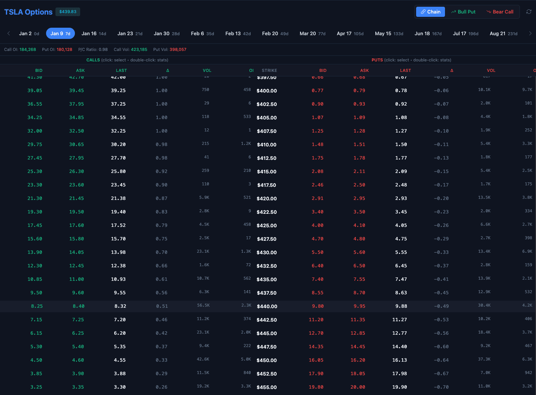Click call volume 56.5K cell
This screenshot has height=395, width=536.
coord(203,306)
